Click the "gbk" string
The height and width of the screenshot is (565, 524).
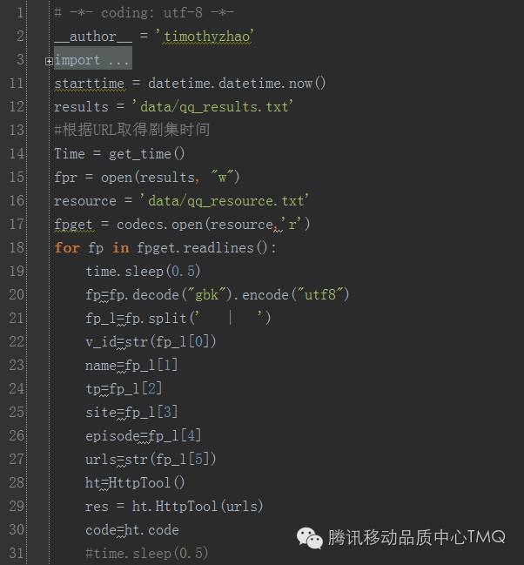pyautogui.click(x=207, y=295)
